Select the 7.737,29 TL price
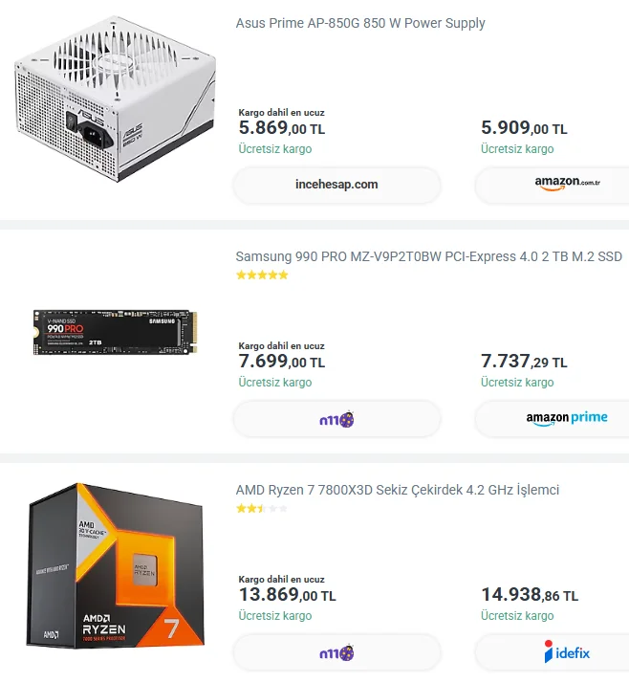The image size is (629, 683). pyautogui.click(x=524, y=362)
